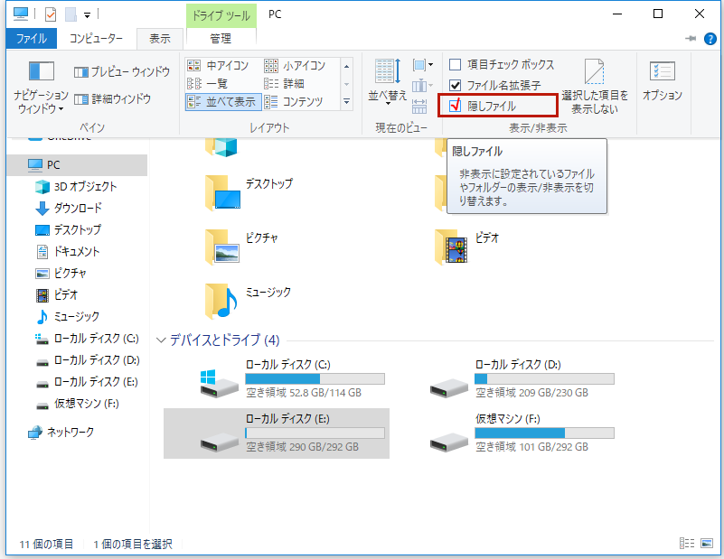Toggle ファイル名拡張子 checkbox
724x559 pixels.
[x=456, y=85]
